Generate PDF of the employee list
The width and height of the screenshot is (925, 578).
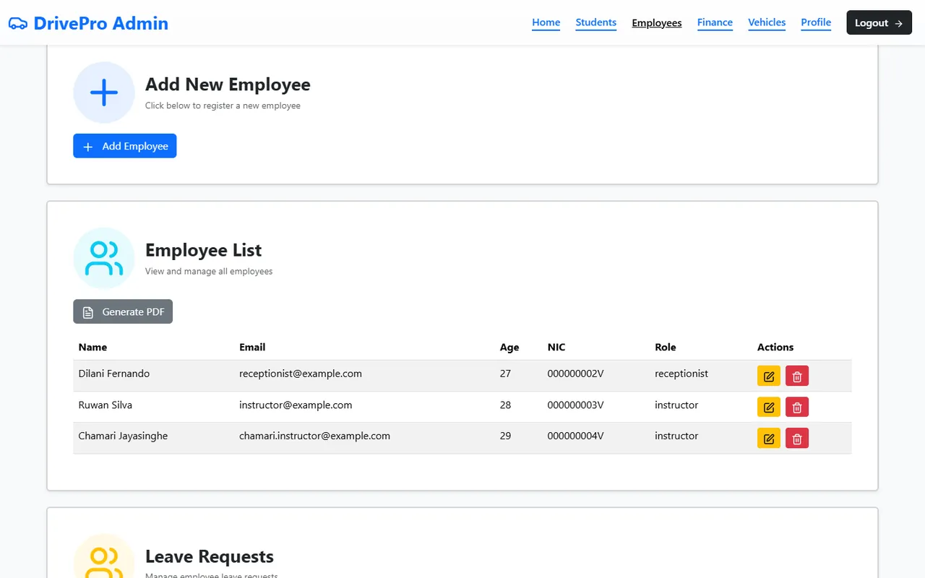click(x=123, y=312)
